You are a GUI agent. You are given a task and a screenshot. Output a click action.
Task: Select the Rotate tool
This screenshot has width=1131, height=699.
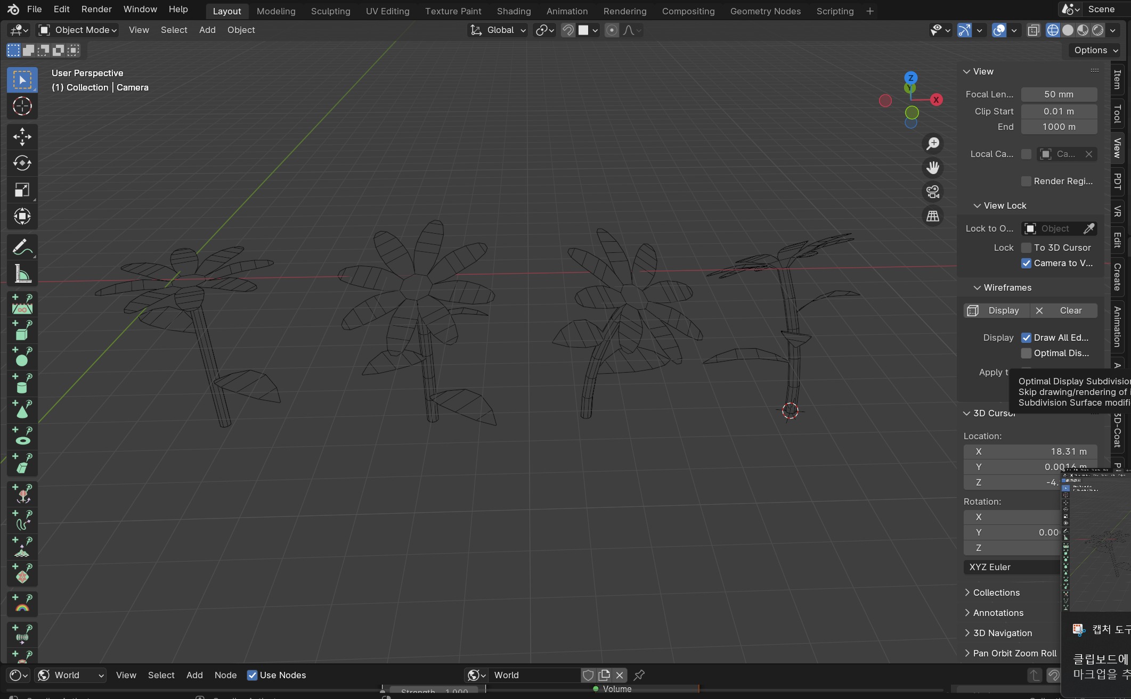(22, 163)
